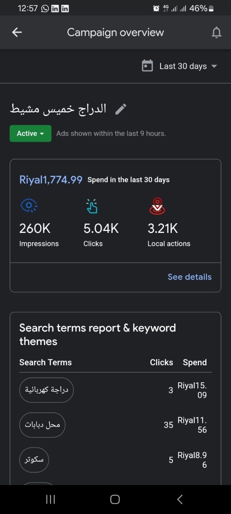The image size is (231, 514).
Task: Select the دراجة كهربائية search term chip
Action: (x=47, y=390)
